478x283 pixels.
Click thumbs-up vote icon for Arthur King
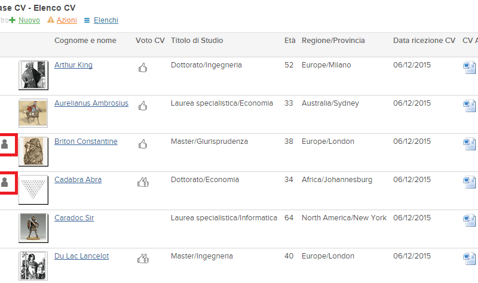(143, 67)
